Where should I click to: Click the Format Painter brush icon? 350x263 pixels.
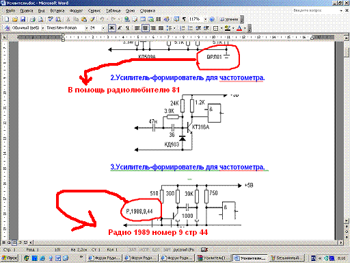coord(92,19)
